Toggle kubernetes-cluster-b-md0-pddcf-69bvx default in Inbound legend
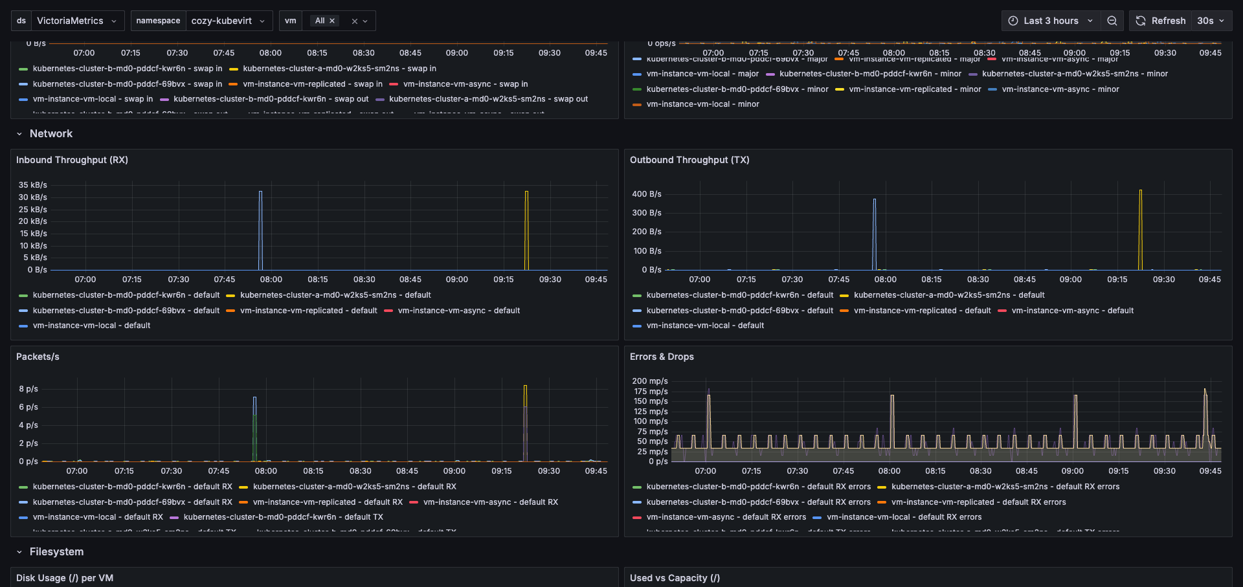 click(126, 311)
